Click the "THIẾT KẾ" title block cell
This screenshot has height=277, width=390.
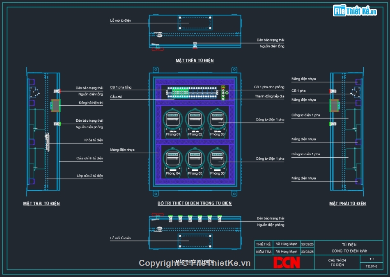point(264,244)
